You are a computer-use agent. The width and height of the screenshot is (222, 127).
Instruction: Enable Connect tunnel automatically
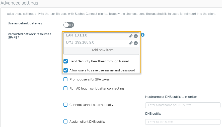point(65,105)
